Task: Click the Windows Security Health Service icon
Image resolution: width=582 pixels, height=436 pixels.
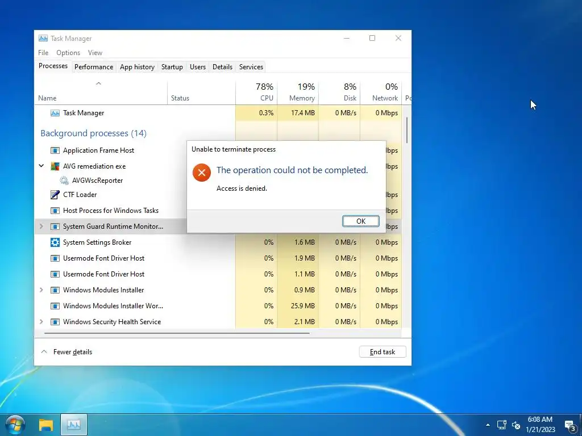Action: [x=55, y=322]
